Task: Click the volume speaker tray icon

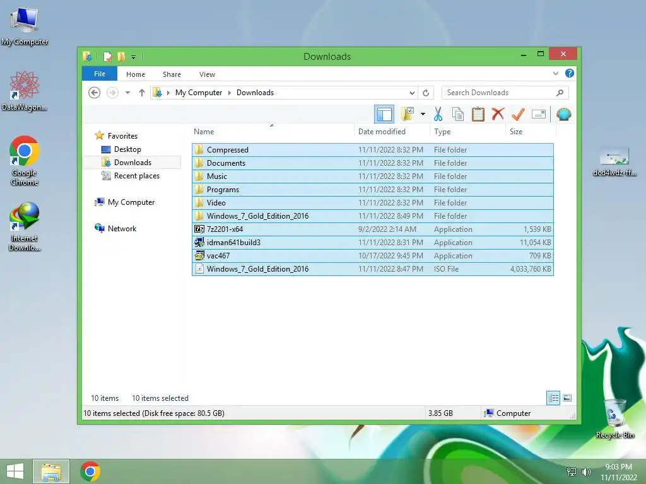Action: pyautogui.click(x=586, y=471)
